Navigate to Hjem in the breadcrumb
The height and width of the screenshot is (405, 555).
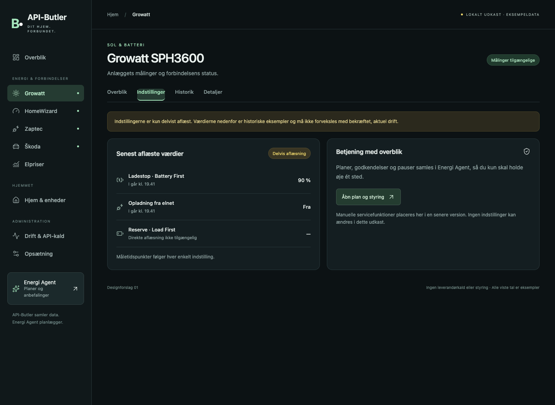113,15
